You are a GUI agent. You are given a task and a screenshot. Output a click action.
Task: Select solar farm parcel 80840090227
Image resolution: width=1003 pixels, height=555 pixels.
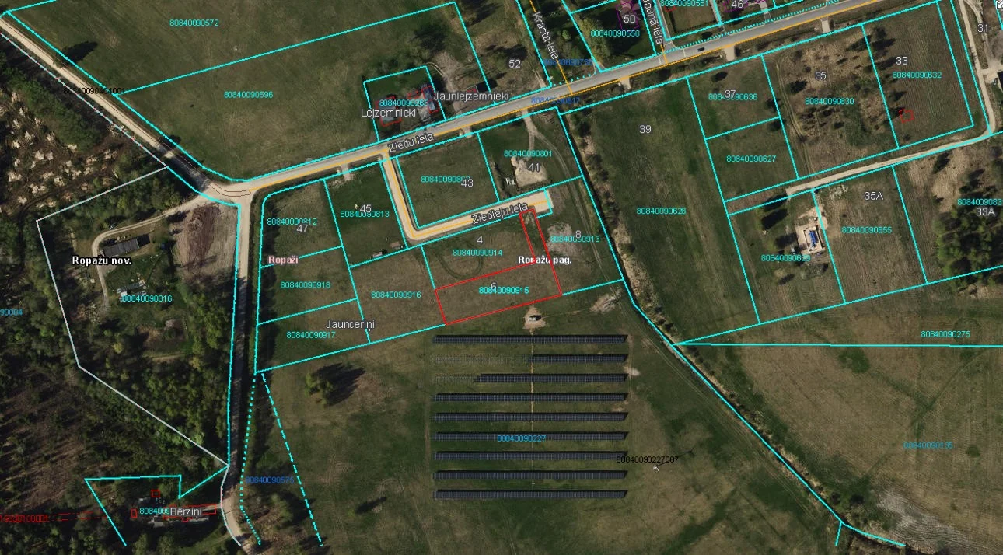coord(521,438)
